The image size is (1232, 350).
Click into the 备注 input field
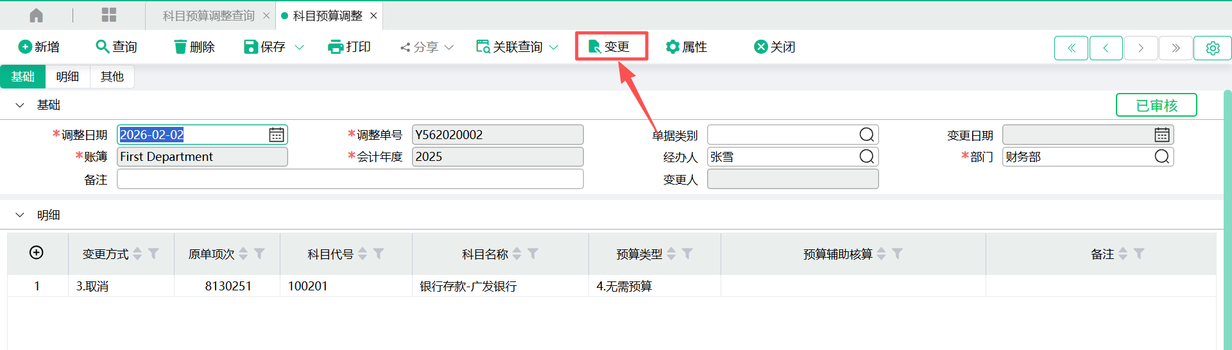[350, 179]
